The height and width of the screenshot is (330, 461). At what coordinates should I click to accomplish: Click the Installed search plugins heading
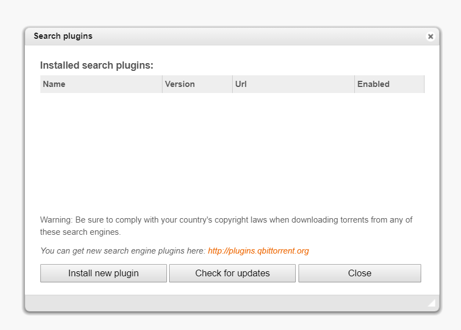[x=97, y=65]
